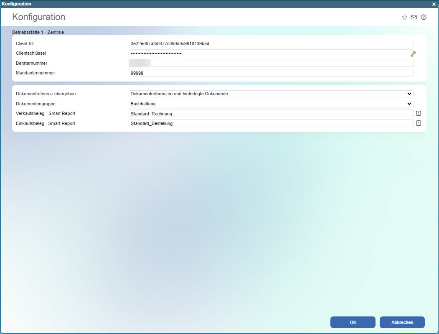The width and height of the screenshot is (439, 334).
Task: Click the envelope mail icon in header
Action: (414, 17)
